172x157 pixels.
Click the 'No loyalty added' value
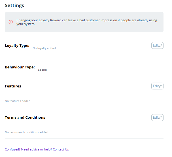pos(44,48)
